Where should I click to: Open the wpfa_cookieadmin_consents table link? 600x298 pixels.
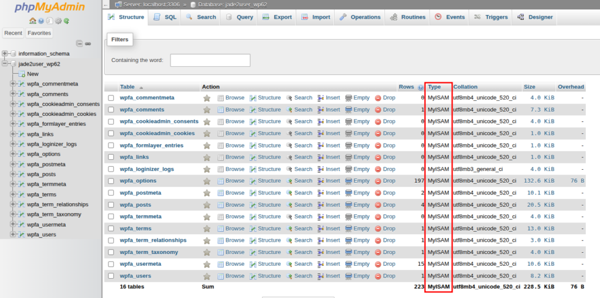coord(159,121)
